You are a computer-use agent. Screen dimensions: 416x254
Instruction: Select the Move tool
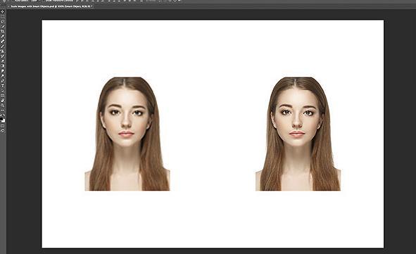3,11
